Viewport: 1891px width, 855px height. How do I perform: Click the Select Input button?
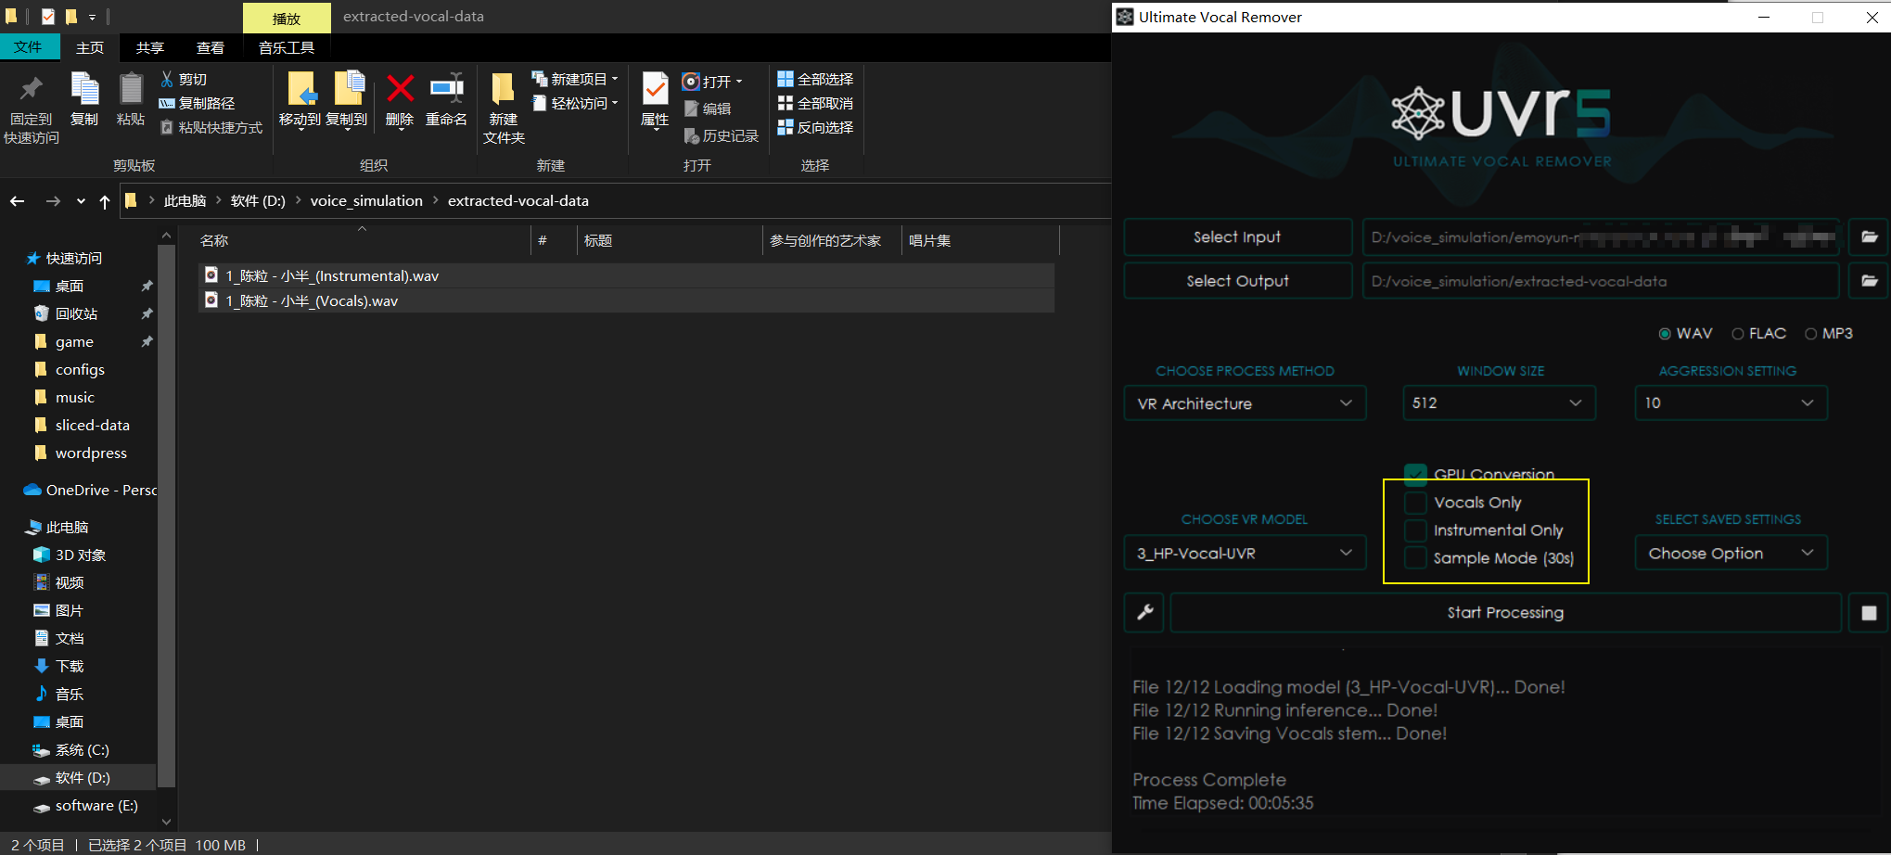(x=1237, y=237)
